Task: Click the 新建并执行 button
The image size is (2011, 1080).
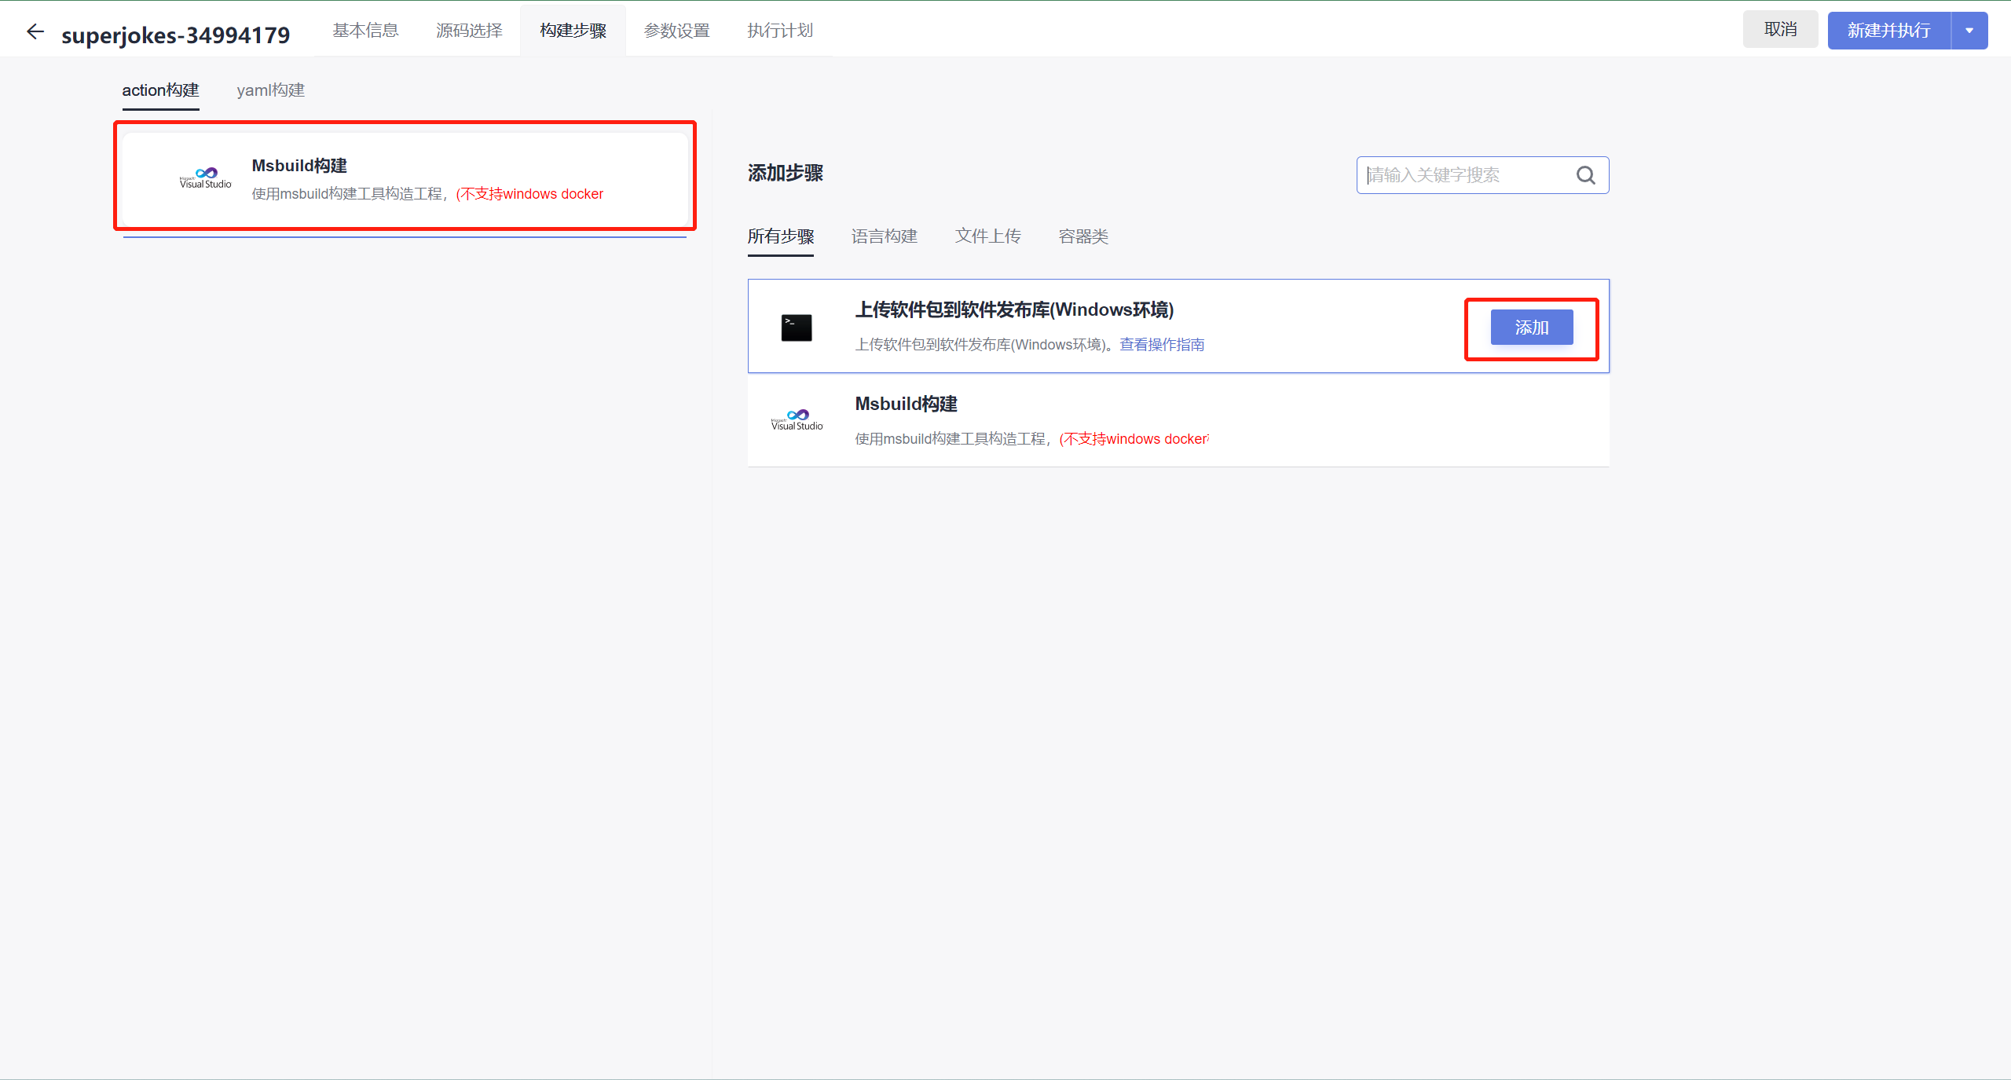Action: [x=1889, y=31]
